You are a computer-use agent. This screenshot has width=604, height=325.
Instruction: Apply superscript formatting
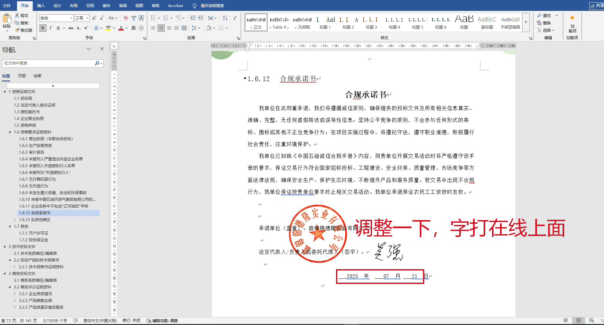(x=86, y=28)
